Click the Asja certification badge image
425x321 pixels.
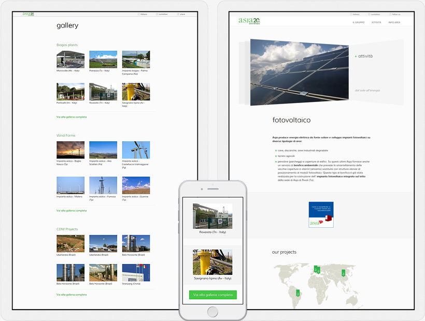point(321,214)
